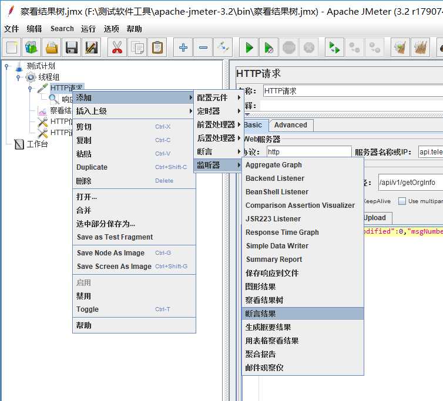
Task: Choose 禁用 from context menu
Action: tap(134, 296)
